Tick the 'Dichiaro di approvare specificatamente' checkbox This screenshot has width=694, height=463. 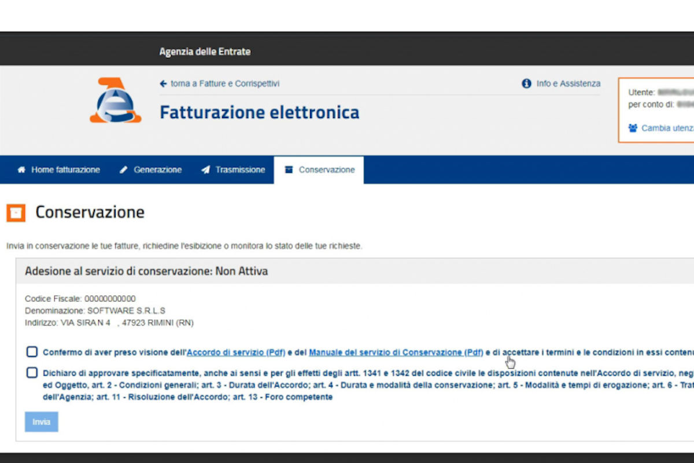pyautogui.click(x=32, y=373)
